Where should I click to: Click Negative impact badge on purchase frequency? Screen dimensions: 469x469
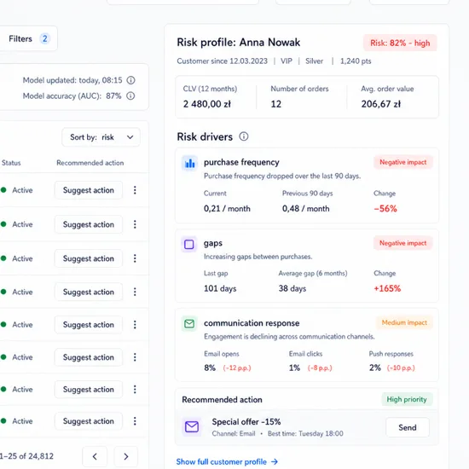(x=402, y=162)
